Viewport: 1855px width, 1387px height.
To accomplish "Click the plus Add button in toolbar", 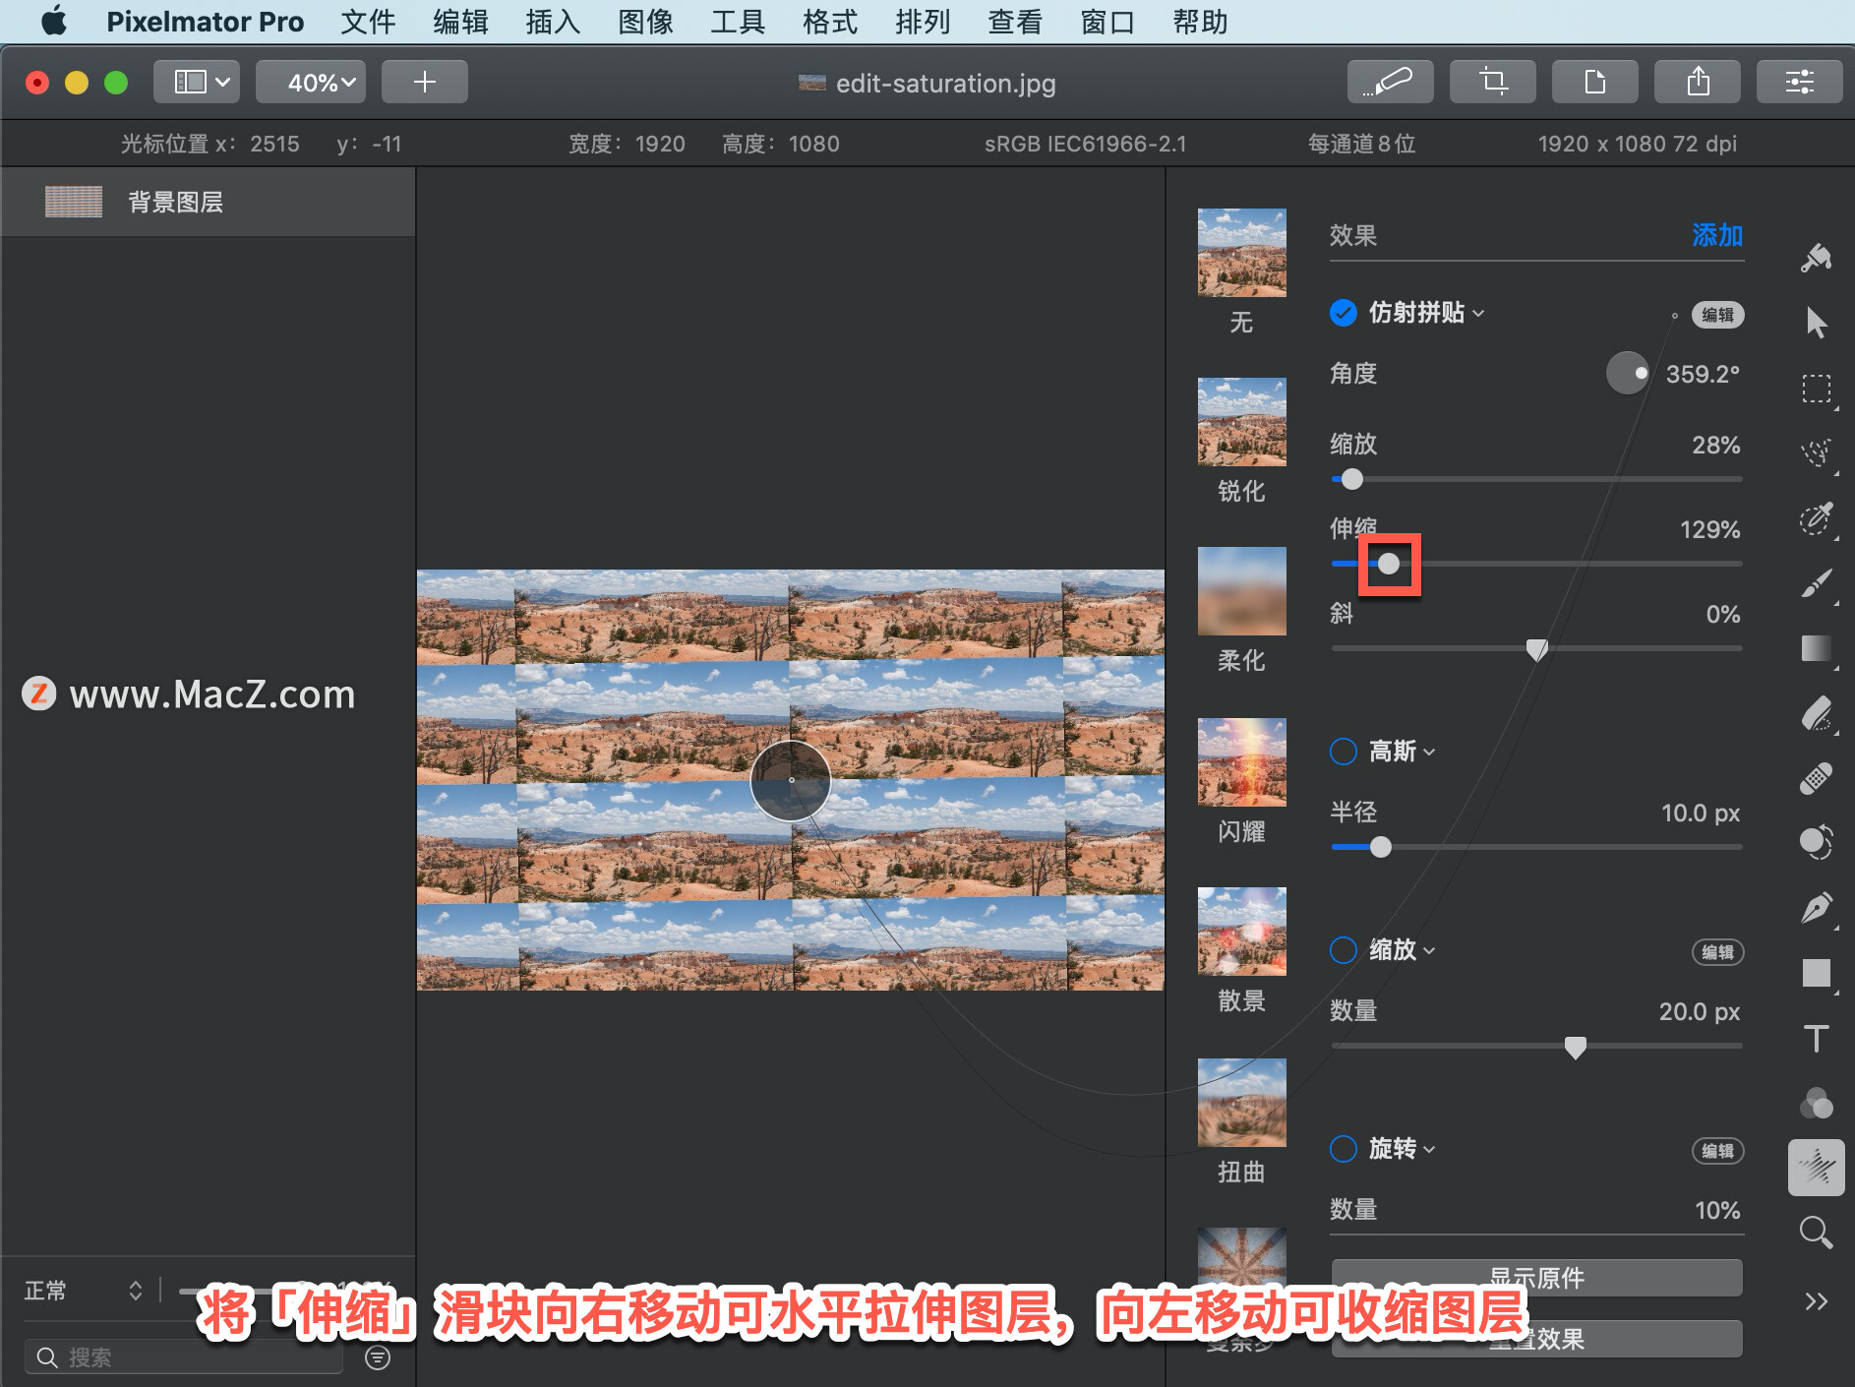I will coord(424,82).
